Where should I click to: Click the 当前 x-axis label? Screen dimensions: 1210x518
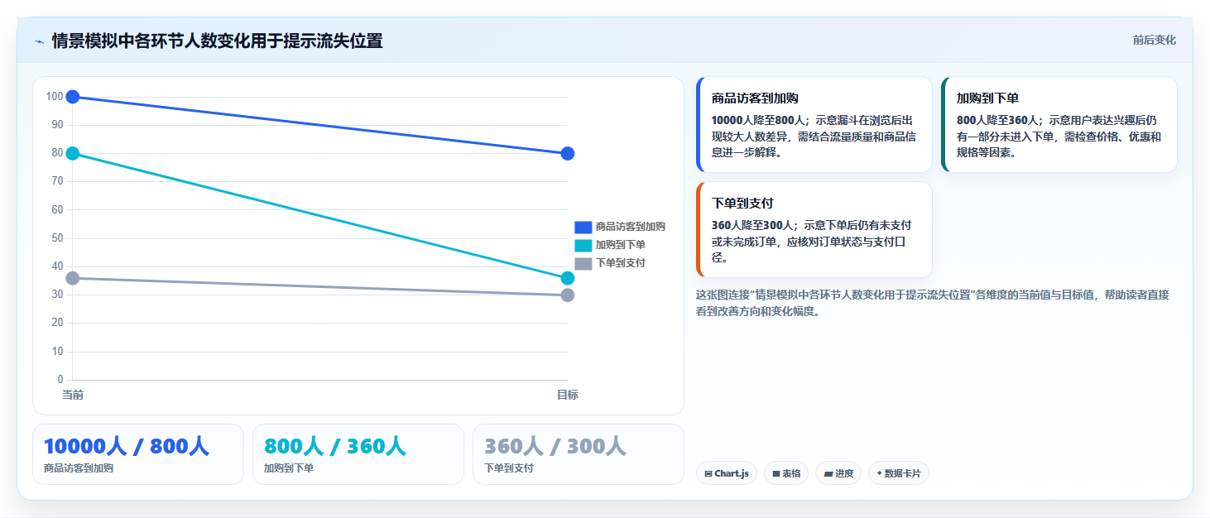[x=73, y=395]
